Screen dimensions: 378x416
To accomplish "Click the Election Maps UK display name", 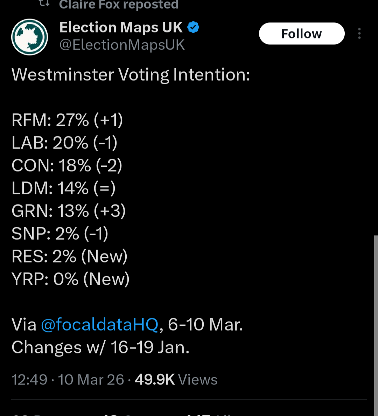I will click(x=121, y=27).
